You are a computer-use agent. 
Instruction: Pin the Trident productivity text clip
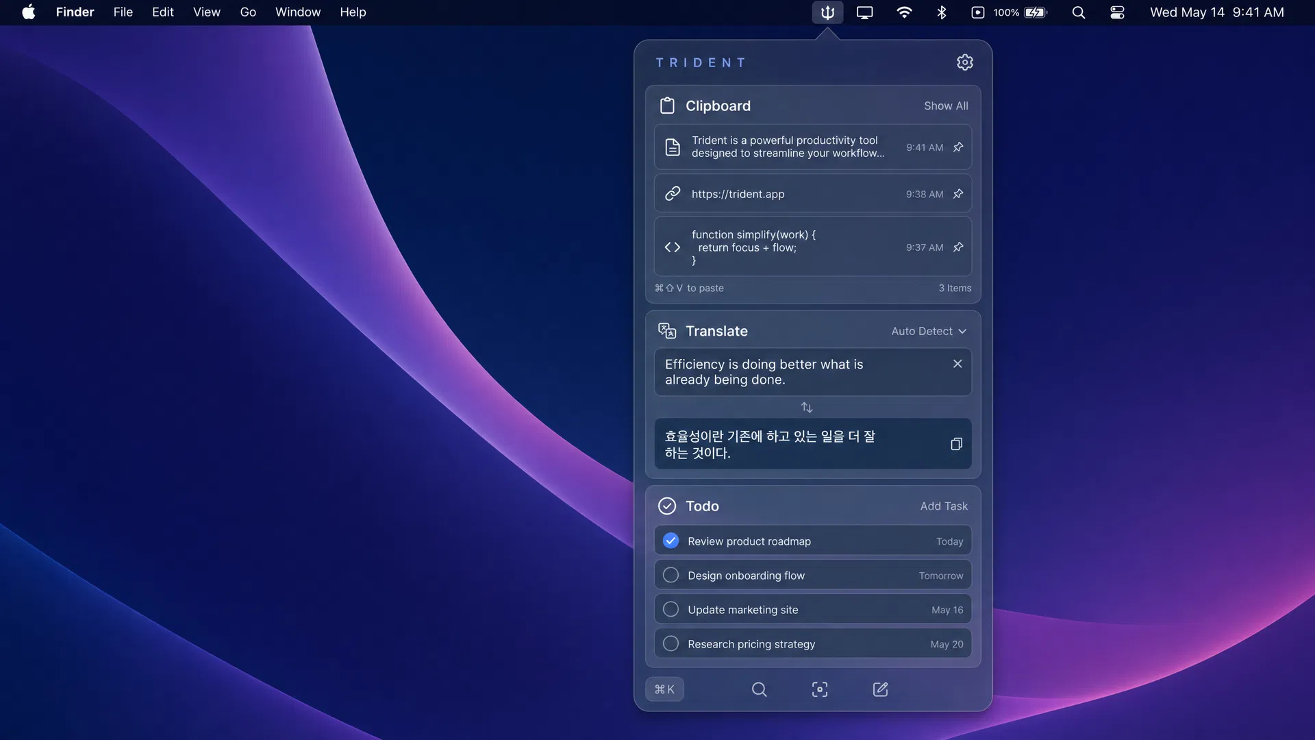click(958, 147)
